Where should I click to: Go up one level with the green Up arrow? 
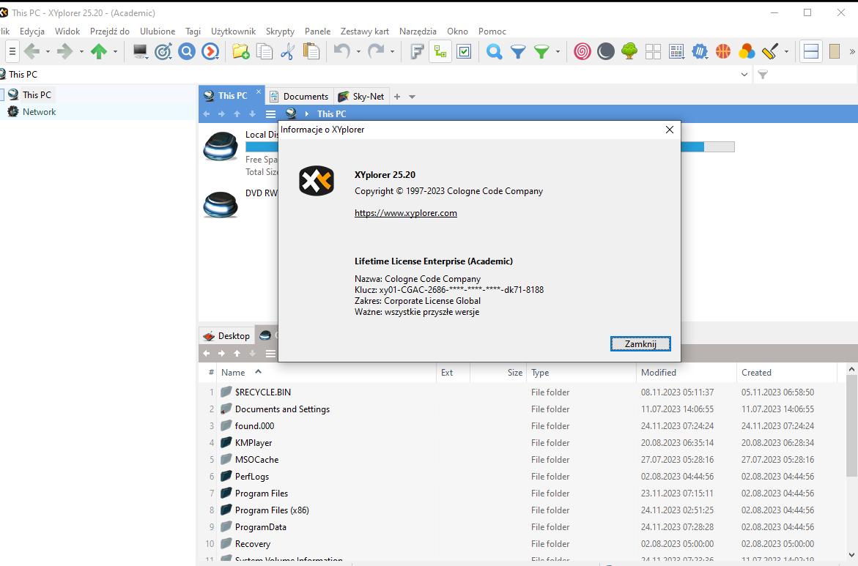pyautogui.click(x=98, y=52)
